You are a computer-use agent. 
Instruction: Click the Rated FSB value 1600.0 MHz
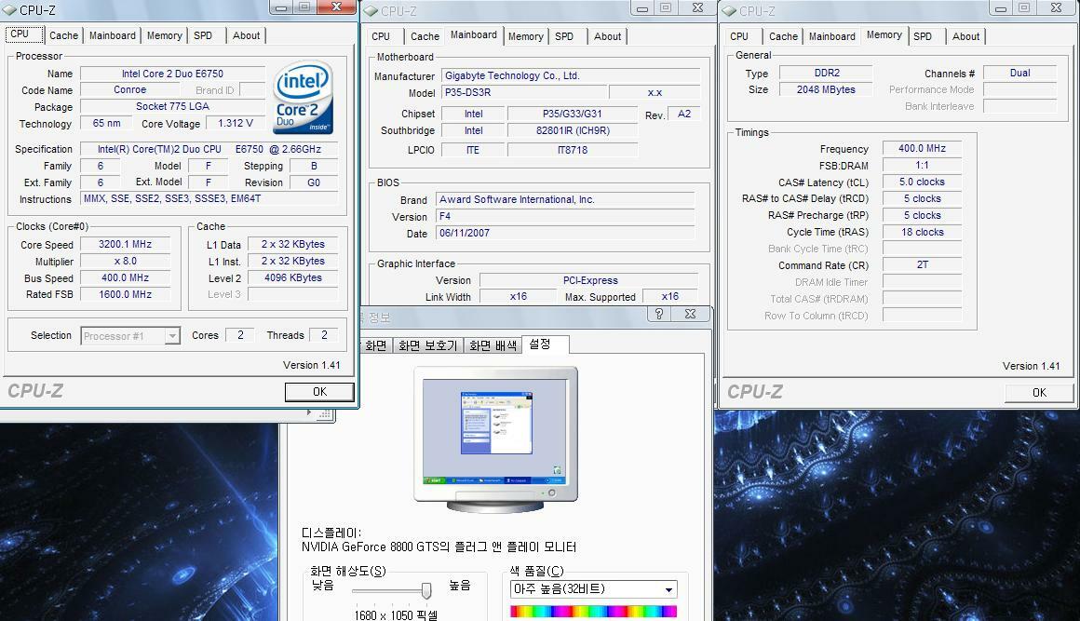126,294
